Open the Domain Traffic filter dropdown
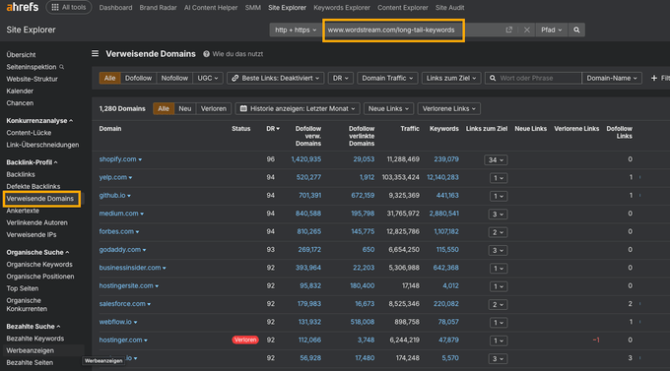The width and height of the screenshot is (670, 371). tap(387, 78)
